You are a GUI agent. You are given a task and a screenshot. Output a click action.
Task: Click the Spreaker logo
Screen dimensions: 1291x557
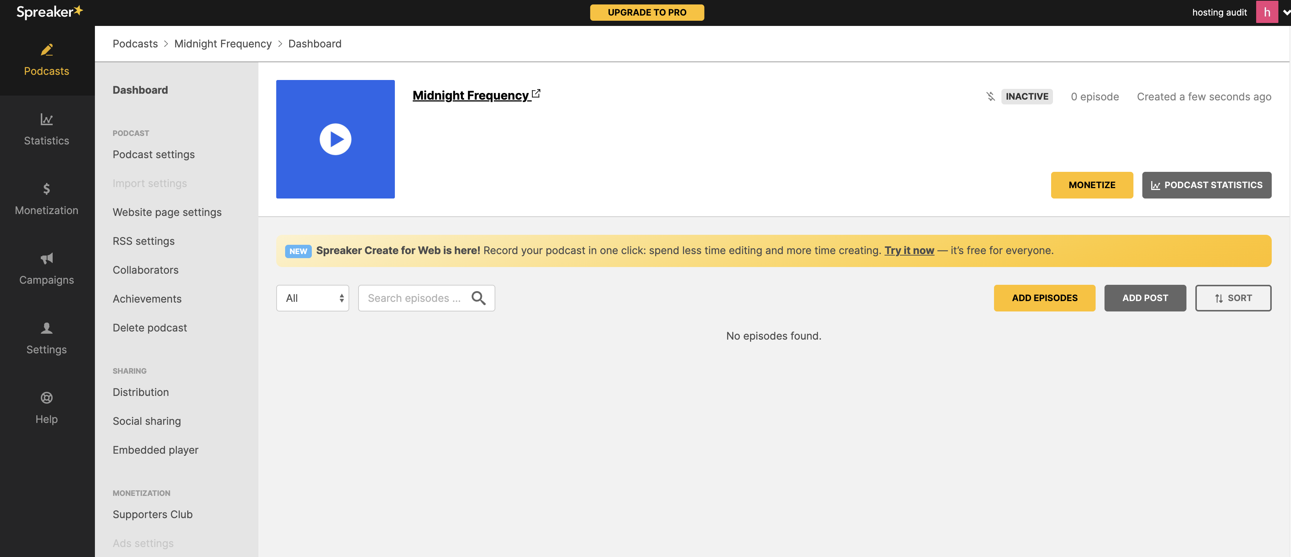click(50, 11)
